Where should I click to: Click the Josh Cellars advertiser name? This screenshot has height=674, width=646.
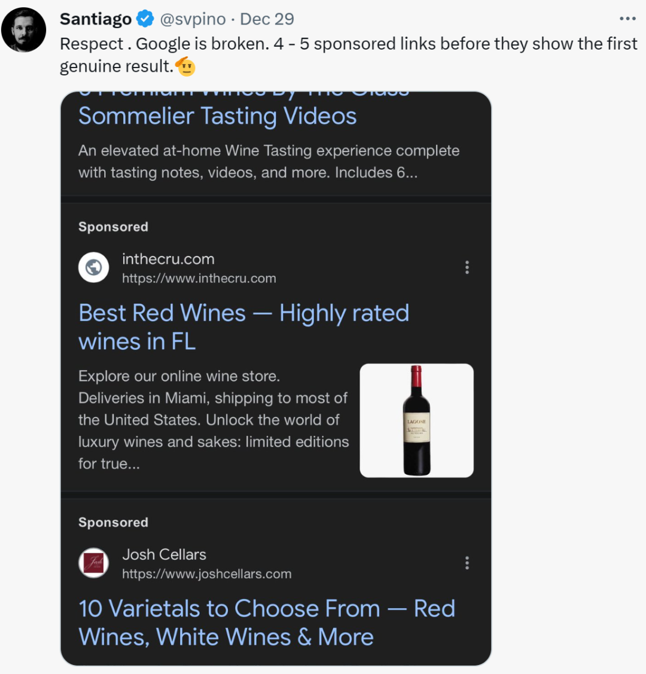[x=164, y=554]
